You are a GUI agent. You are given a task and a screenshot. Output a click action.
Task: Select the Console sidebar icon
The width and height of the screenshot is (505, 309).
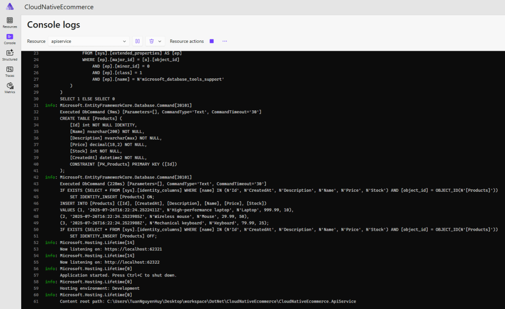coord(10,38)
